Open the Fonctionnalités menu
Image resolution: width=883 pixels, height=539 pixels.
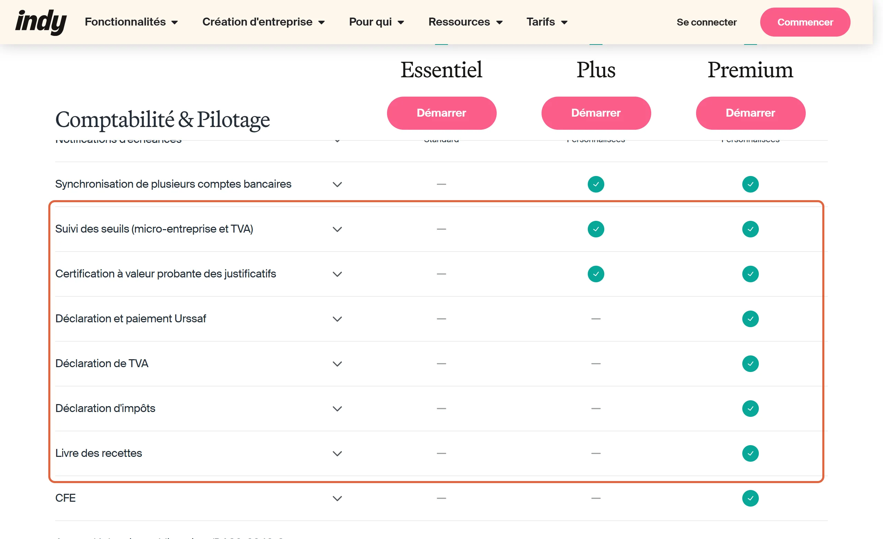(x=131, y=22)
